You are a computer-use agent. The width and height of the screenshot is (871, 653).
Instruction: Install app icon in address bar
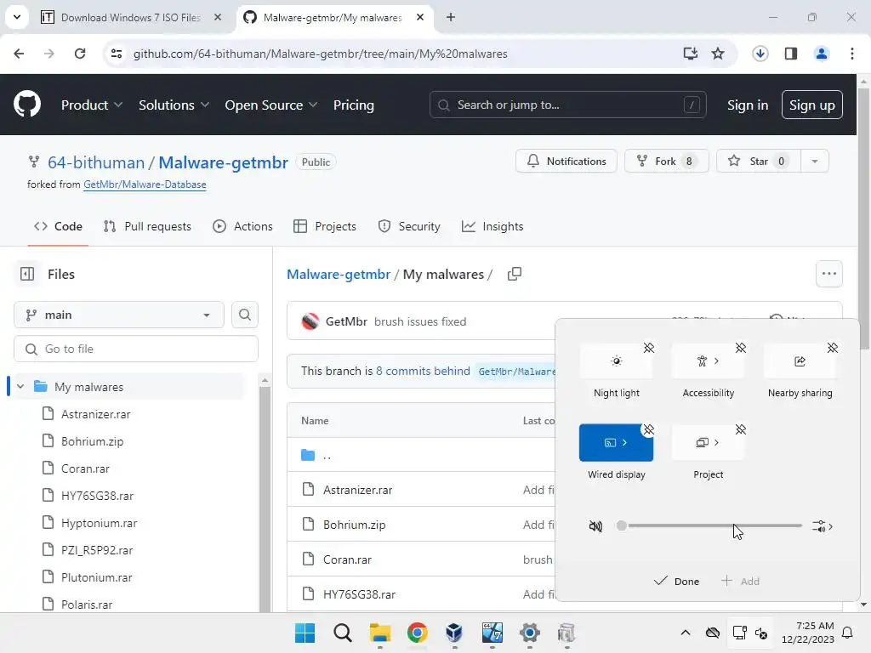[691, 54]
